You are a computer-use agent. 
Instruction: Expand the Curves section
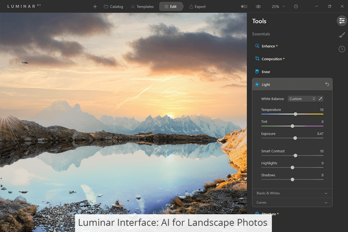[292, 203]
